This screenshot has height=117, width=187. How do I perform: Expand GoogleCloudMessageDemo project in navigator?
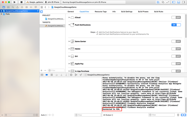pyautogui.click(x=1, y=11)
